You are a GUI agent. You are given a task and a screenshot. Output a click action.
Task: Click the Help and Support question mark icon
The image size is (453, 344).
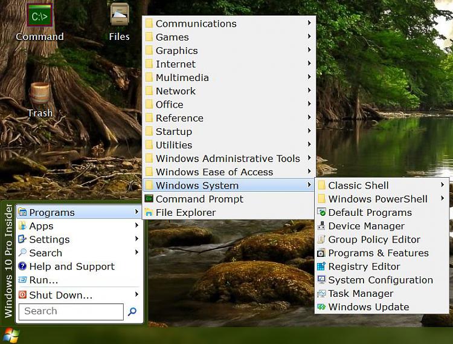22,266
